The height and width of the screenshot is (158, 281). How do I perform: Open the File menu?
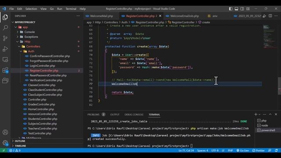click(11, 9)
